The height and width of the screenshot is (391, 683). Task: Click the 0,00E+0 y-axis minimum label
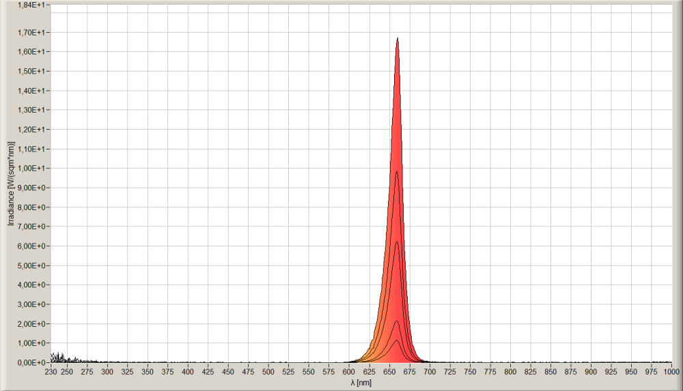point(30,363)
